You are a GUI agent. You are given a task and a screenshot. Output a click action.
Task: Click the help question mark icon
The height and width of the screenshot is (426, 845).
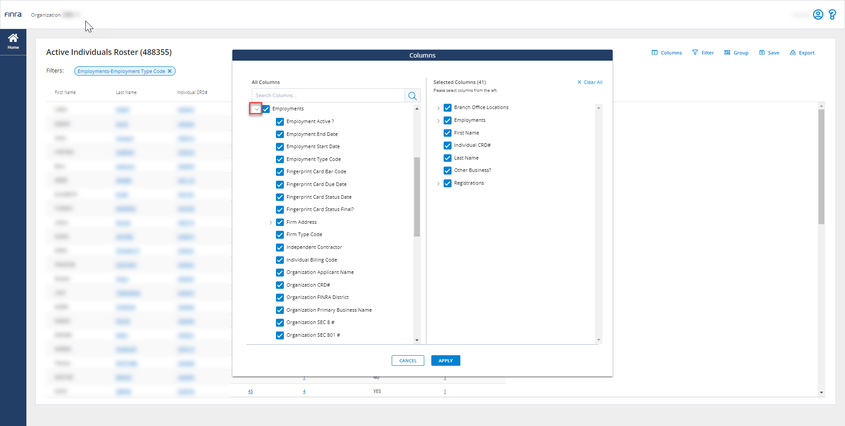tap(832, 15)
